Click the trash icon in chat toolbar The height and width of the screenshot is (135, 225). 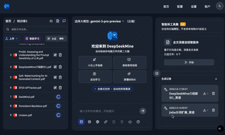tap(122, 122)
